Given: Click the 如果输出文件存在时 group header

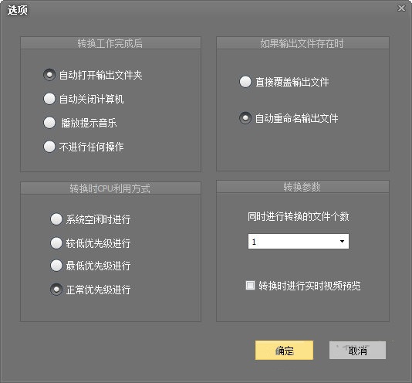Looking at the screenshot, I should (x=302, y=43).
